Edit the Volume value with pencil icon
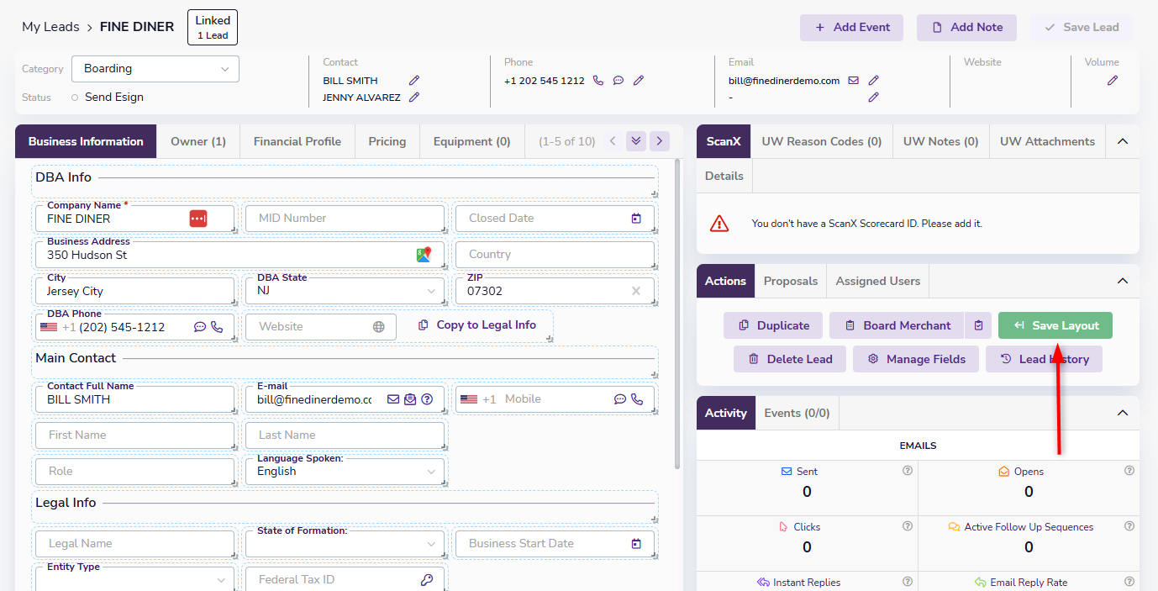Image resolution: width=1158 pixels, height=591 pixels. point(1113,81)
